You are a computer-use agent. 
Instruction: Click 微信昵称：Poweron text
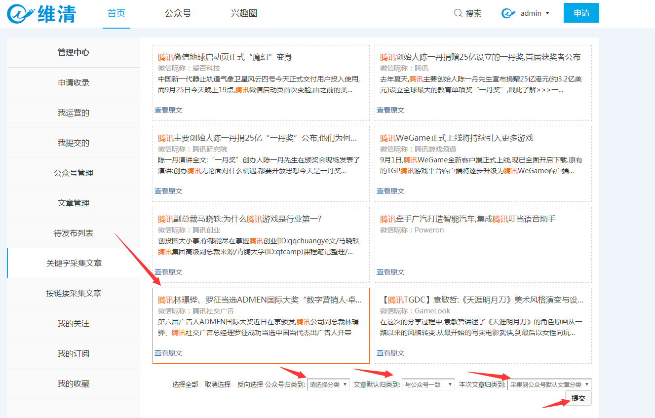coord(412,230)
